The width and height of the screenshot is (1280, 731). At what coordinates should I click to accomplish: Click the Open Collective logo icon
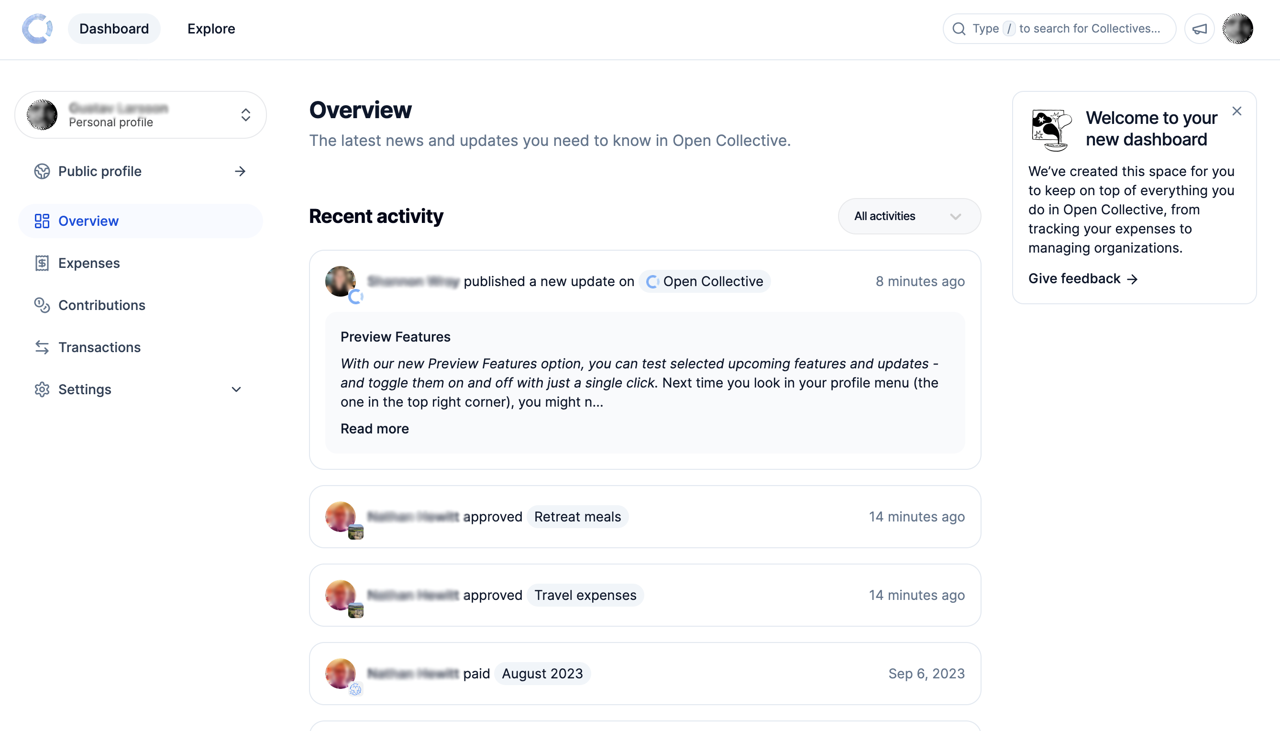click(37, 29)
